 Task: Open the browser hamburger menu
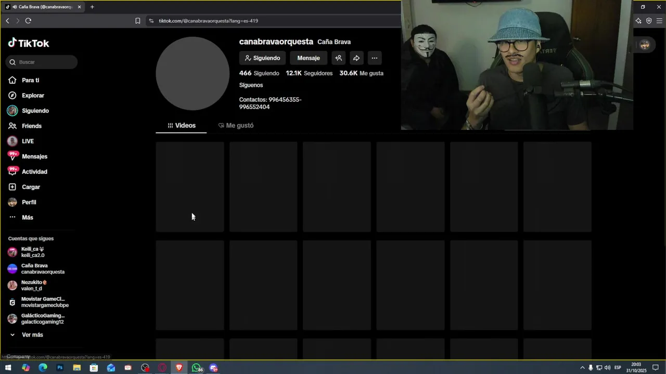point(659,21)
